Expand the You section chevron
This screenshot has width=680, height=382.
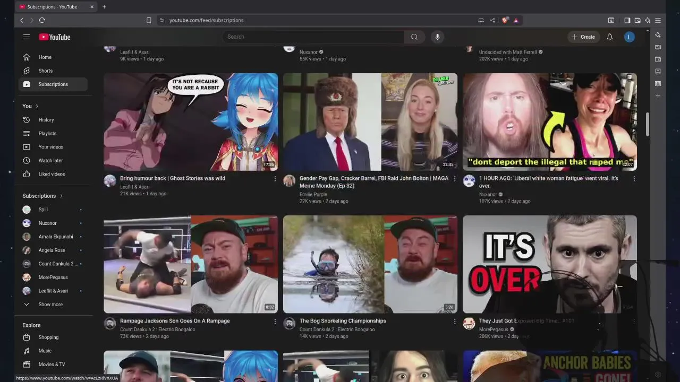point(37,106)
